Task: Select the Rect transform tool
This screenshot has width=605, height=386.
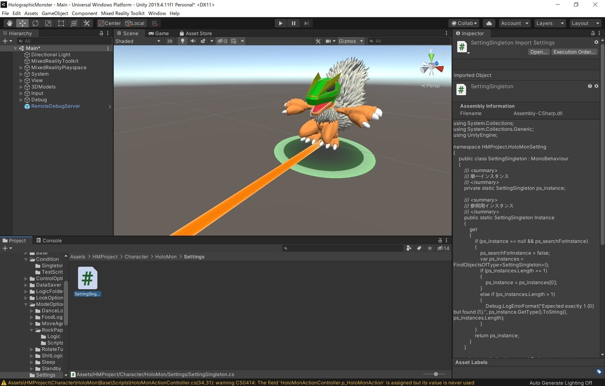Action: coord(61,23)
